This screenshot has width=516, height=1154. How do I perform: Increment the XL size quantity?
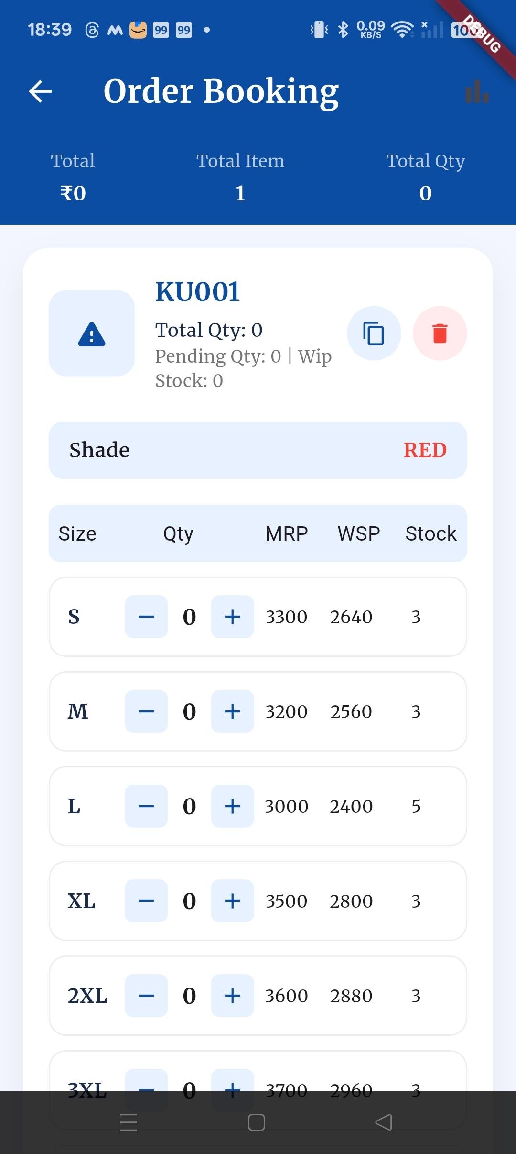(232, 901)
